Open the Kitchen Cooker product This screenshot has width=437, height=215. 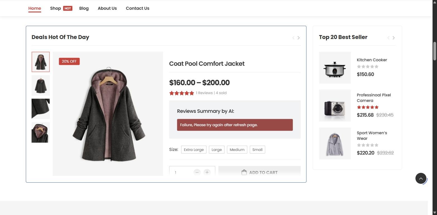pos(372,60)
